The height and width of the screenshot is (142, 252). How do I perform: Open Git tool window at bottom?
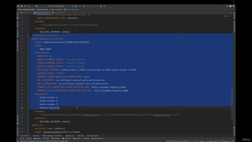click(22, 138)
